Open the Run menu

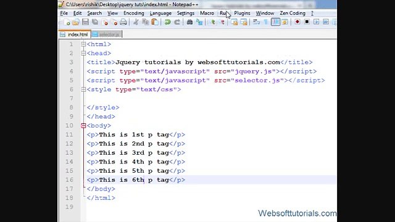223,13
